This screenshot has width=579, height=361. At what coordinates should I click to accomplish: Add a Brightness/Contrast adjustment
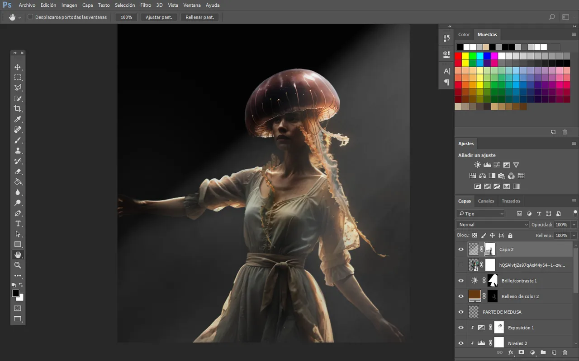point(477,165)
